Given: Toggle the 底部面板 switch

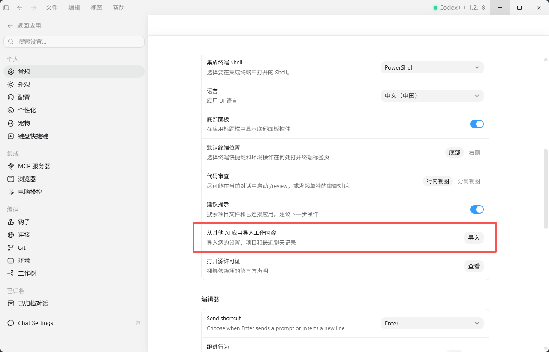Looking at the screenshot, I should [477, 124].
